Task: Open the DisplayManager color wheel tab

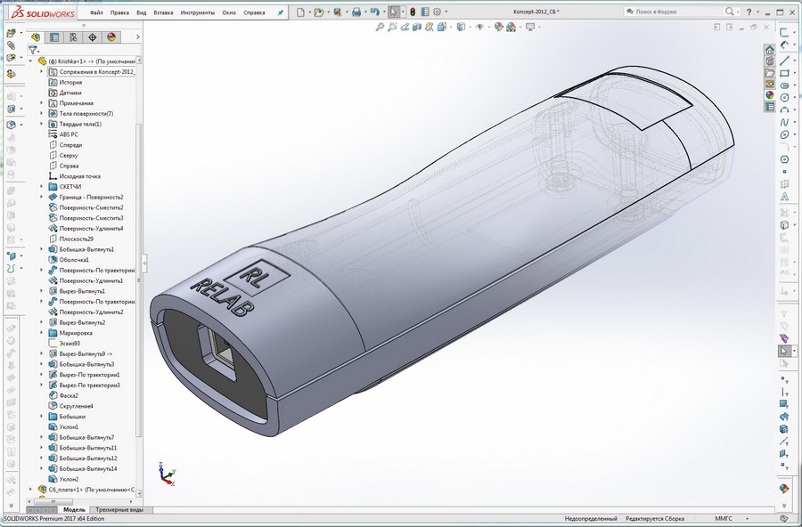Action: point(110,36)
